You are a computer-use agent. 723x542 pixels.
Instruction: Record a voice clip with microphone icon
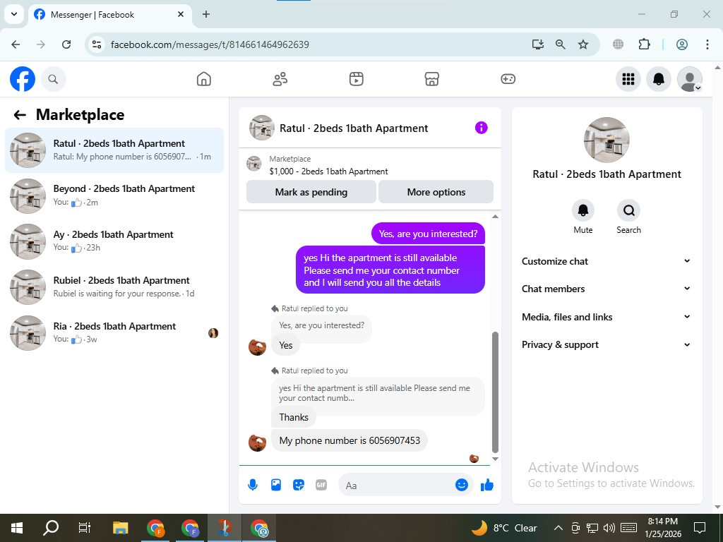(253, 485)
